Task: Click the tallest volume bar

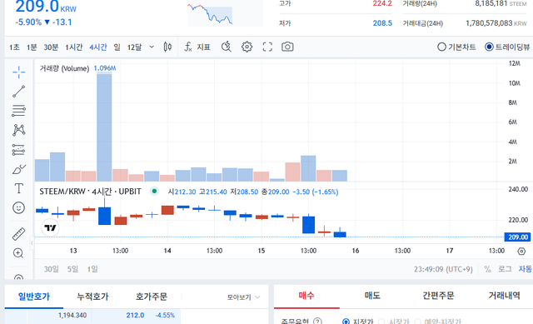Action: pyautogui.click(x=104, y=127)
